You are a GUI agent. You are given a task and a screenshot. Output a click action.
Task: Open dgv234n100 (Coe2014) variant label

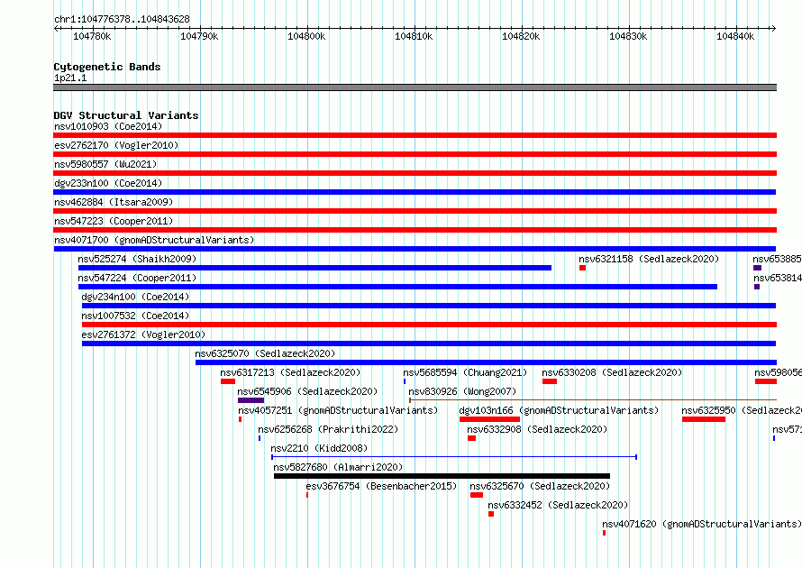(135, 297)
